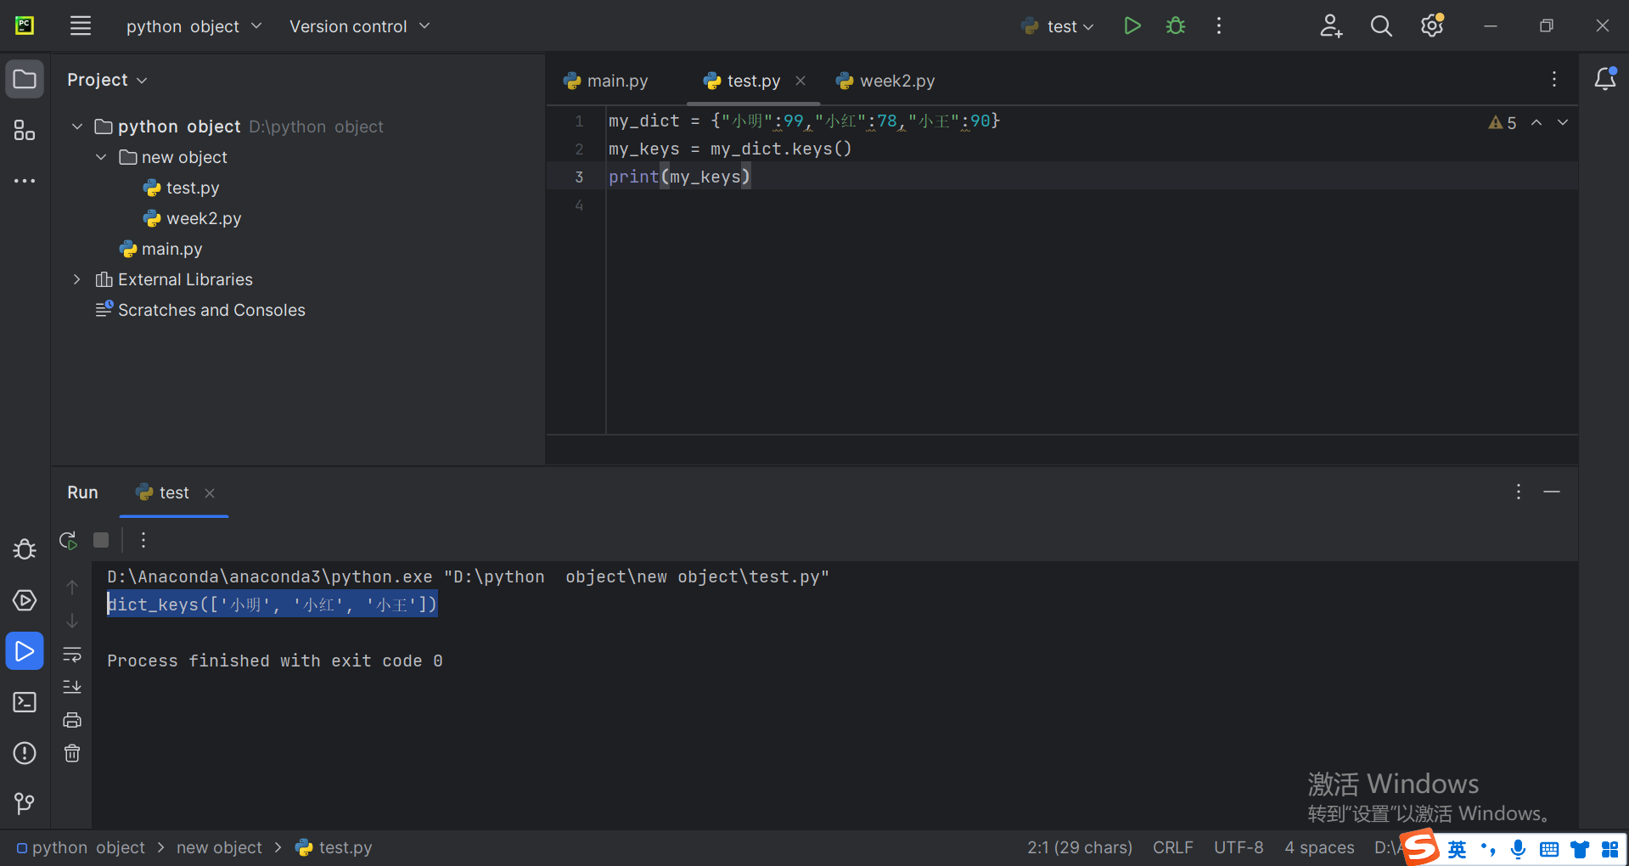Go to previous highlighted warning
Image resolution: width=1629 pixels, height=866 pixels.
[1536, 122]
